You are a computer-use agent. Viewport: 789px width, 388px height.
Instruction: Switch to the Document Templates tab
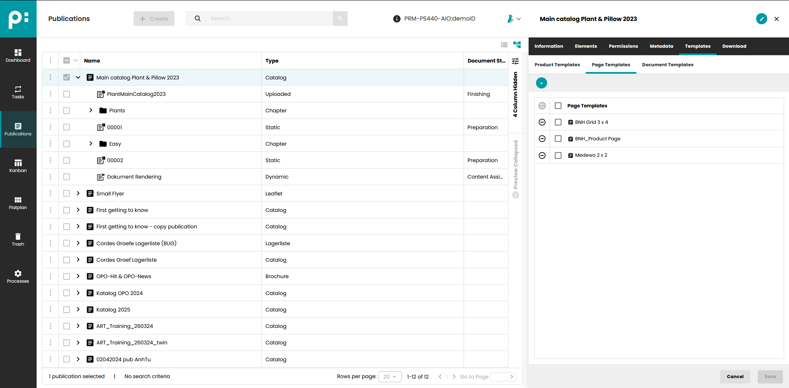tap(667, 65)
